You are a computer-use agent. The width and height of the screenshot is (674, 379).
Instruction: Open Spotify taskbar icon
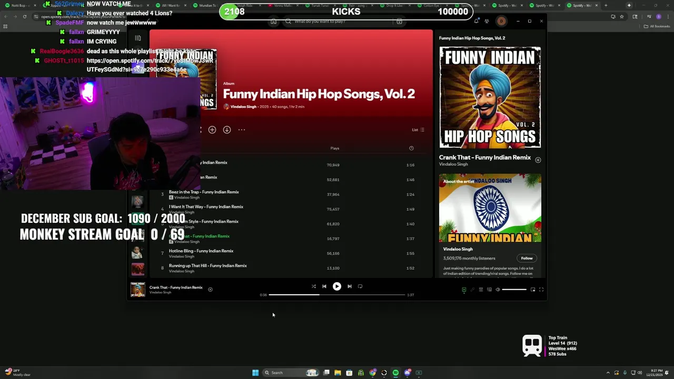[x=395, y=373]
